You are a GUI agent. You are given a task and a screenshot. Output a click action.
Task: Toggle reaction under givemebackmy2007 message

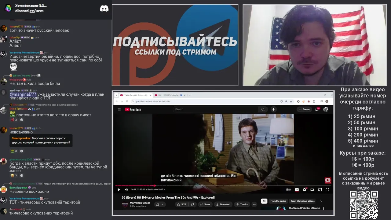click(x=14, y=175)
